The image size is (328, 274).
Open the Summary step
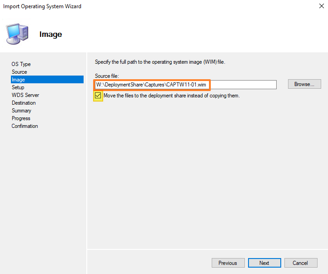[x=22, y=111]
